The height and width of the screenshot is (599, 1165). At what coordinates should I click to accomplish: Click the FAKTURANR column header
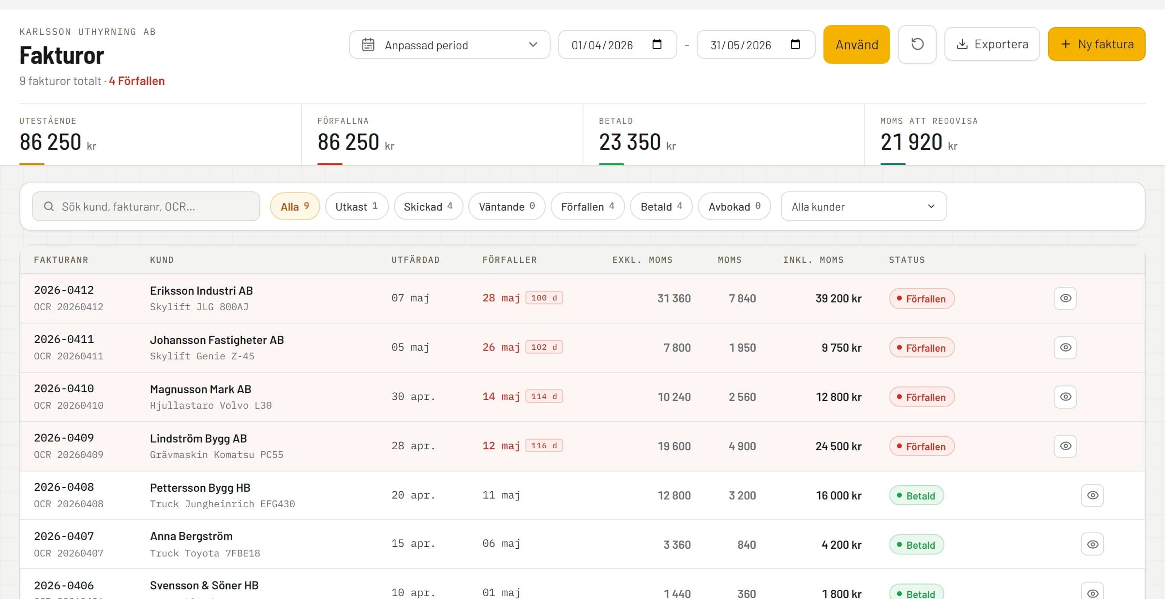pos(61,260)
